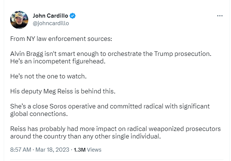Click the sentence starting 'Alvin Bragg isn't smart'
Image resolution: width=231 pixels, height=161 pixels.
(x=111, y=54)
